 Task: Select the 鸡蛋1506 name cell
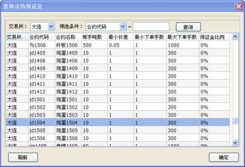(x=68, y=138)
